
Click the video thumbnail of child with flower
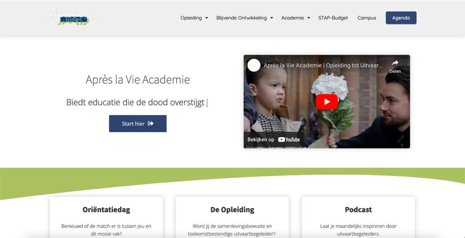click(x=327, y=101)
